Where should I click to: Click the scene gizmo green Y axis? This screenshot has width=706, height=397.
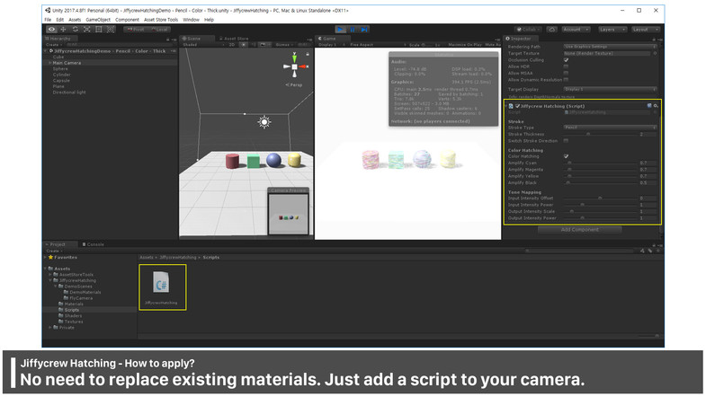(x=294, y=57)
